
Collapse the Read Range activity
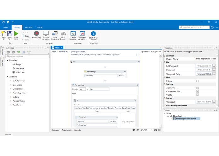tap(125, 71)
